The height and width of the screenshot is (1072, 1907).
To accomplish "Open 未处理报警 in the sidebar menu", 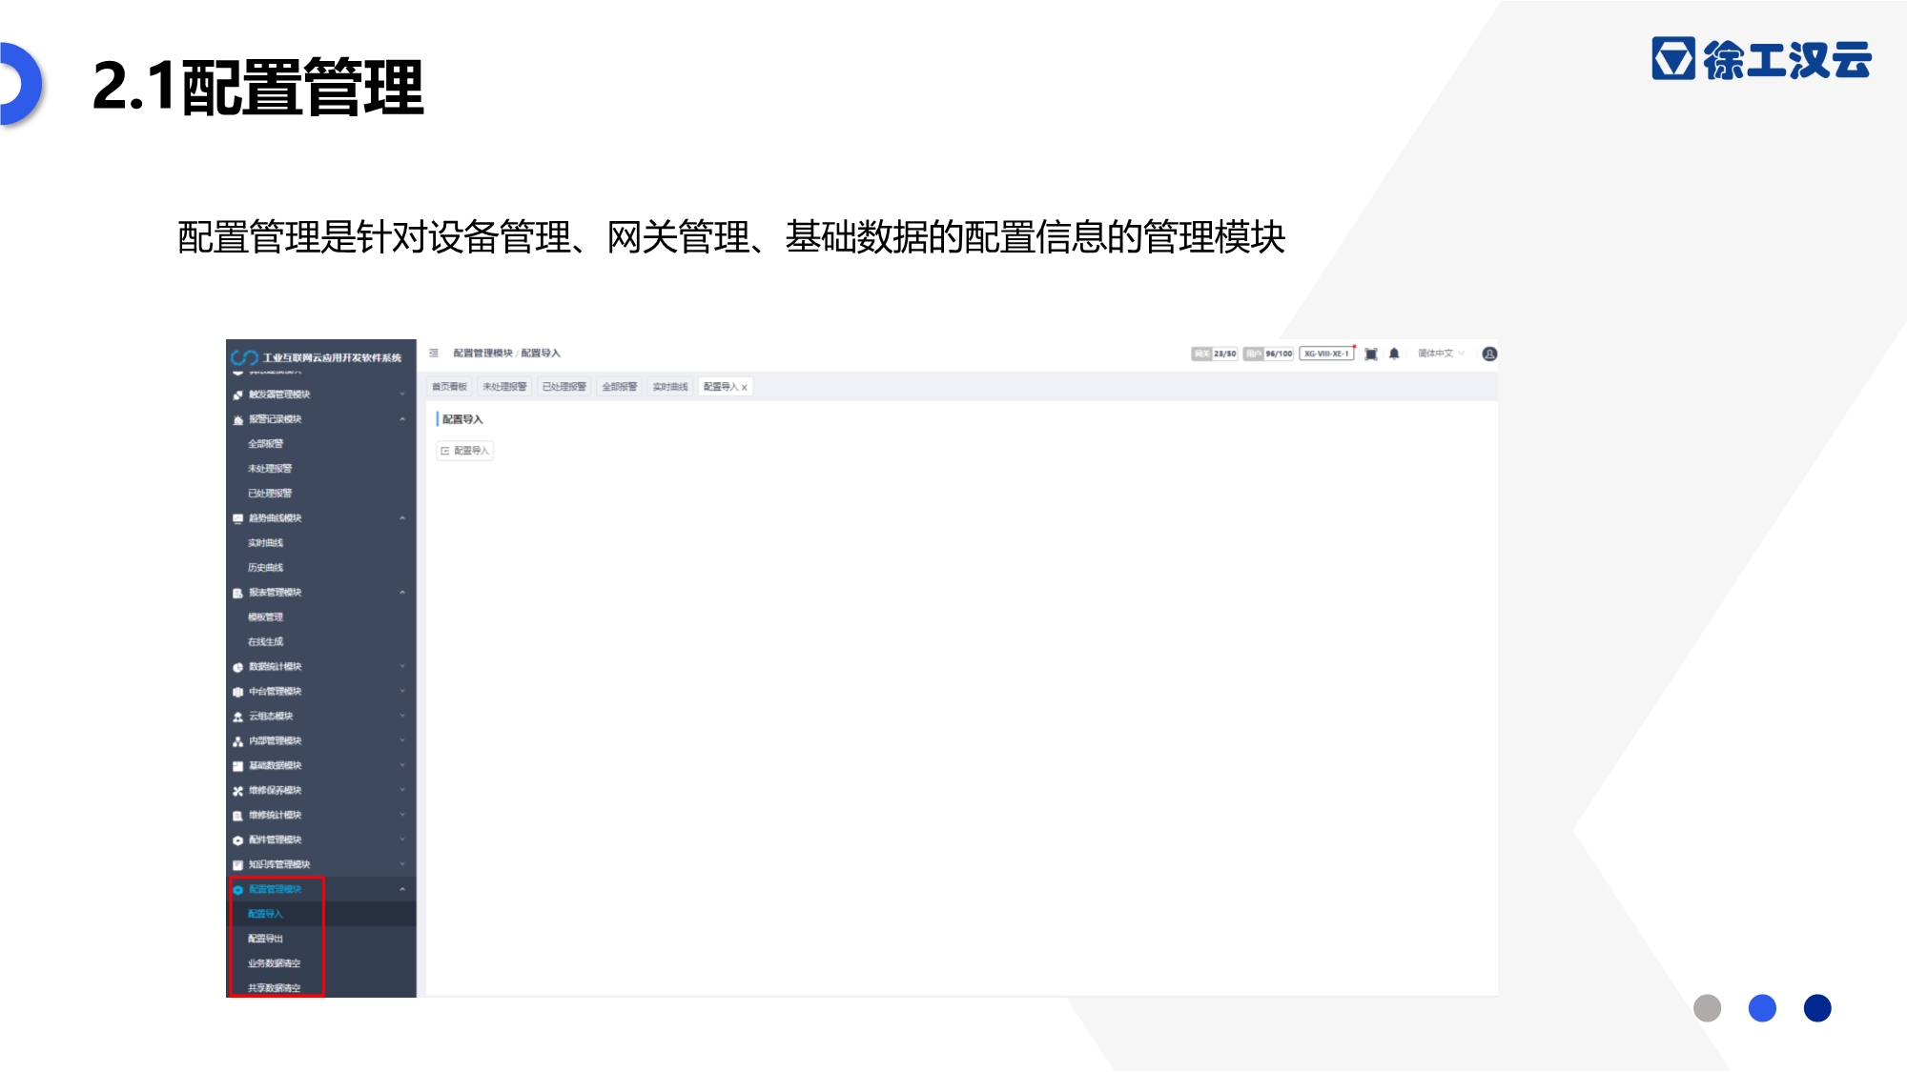I will [x=270, y=469].
